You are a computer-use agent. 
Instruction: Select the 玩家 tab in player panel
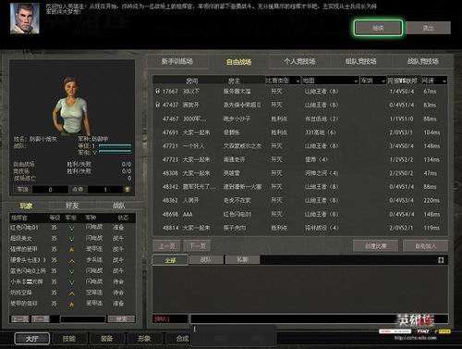pos(26,206)
